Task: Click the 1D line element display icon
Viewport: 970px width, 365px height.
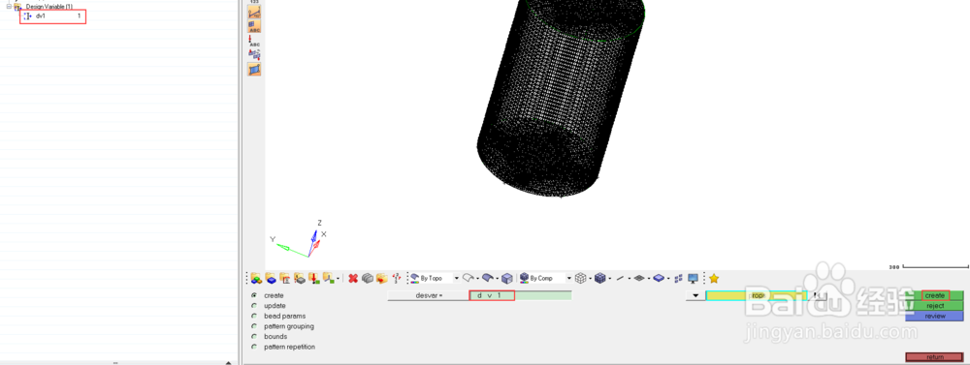Action: pyautogui.click(x=619, y=279)
